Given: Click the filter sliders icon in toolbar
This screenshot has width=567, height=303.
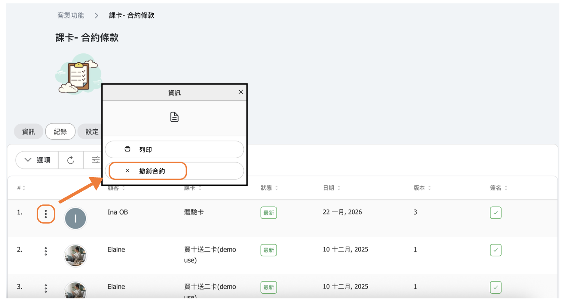Looking at the screenshot, I should (95, 160).
